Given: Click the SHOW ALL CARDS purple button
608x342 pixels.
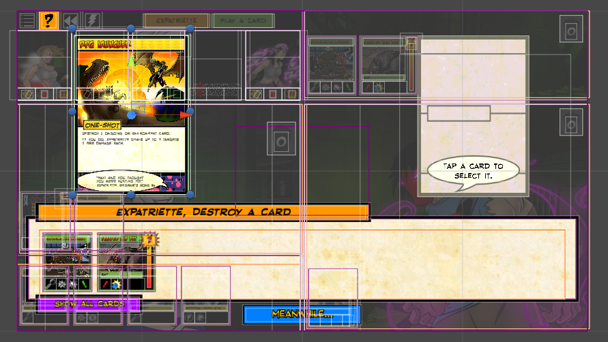Looking at the screenshot, I should [89, 304].
